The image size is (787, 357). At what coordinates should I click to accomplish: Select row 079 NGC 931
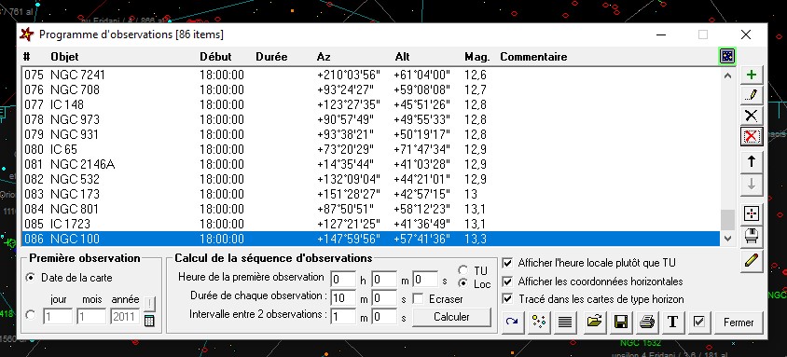pos(371,134)
